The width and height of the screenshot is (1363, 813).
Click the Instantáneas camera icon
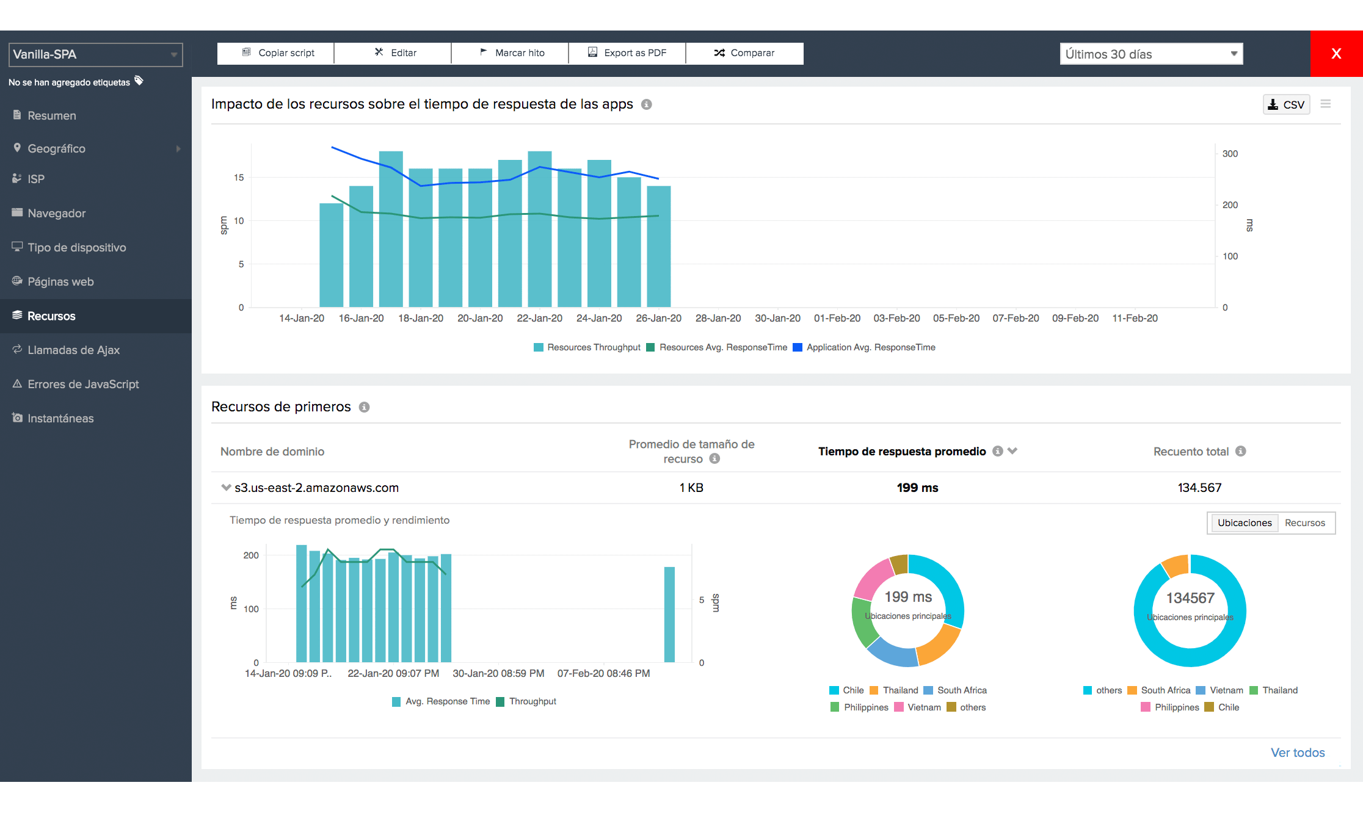click(17, 417)
